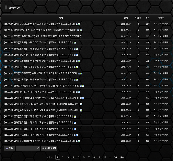Open post [18.03.28 입사][칸트] 73기 윤지혜
173x161 pixels.
click(39, 92)
